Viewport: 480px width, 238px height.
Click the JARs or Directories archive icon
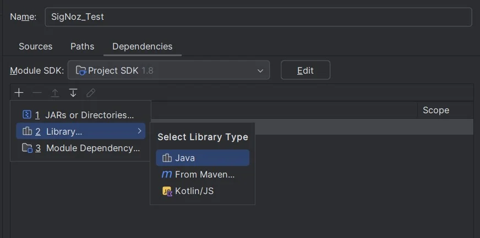point(27,115)
